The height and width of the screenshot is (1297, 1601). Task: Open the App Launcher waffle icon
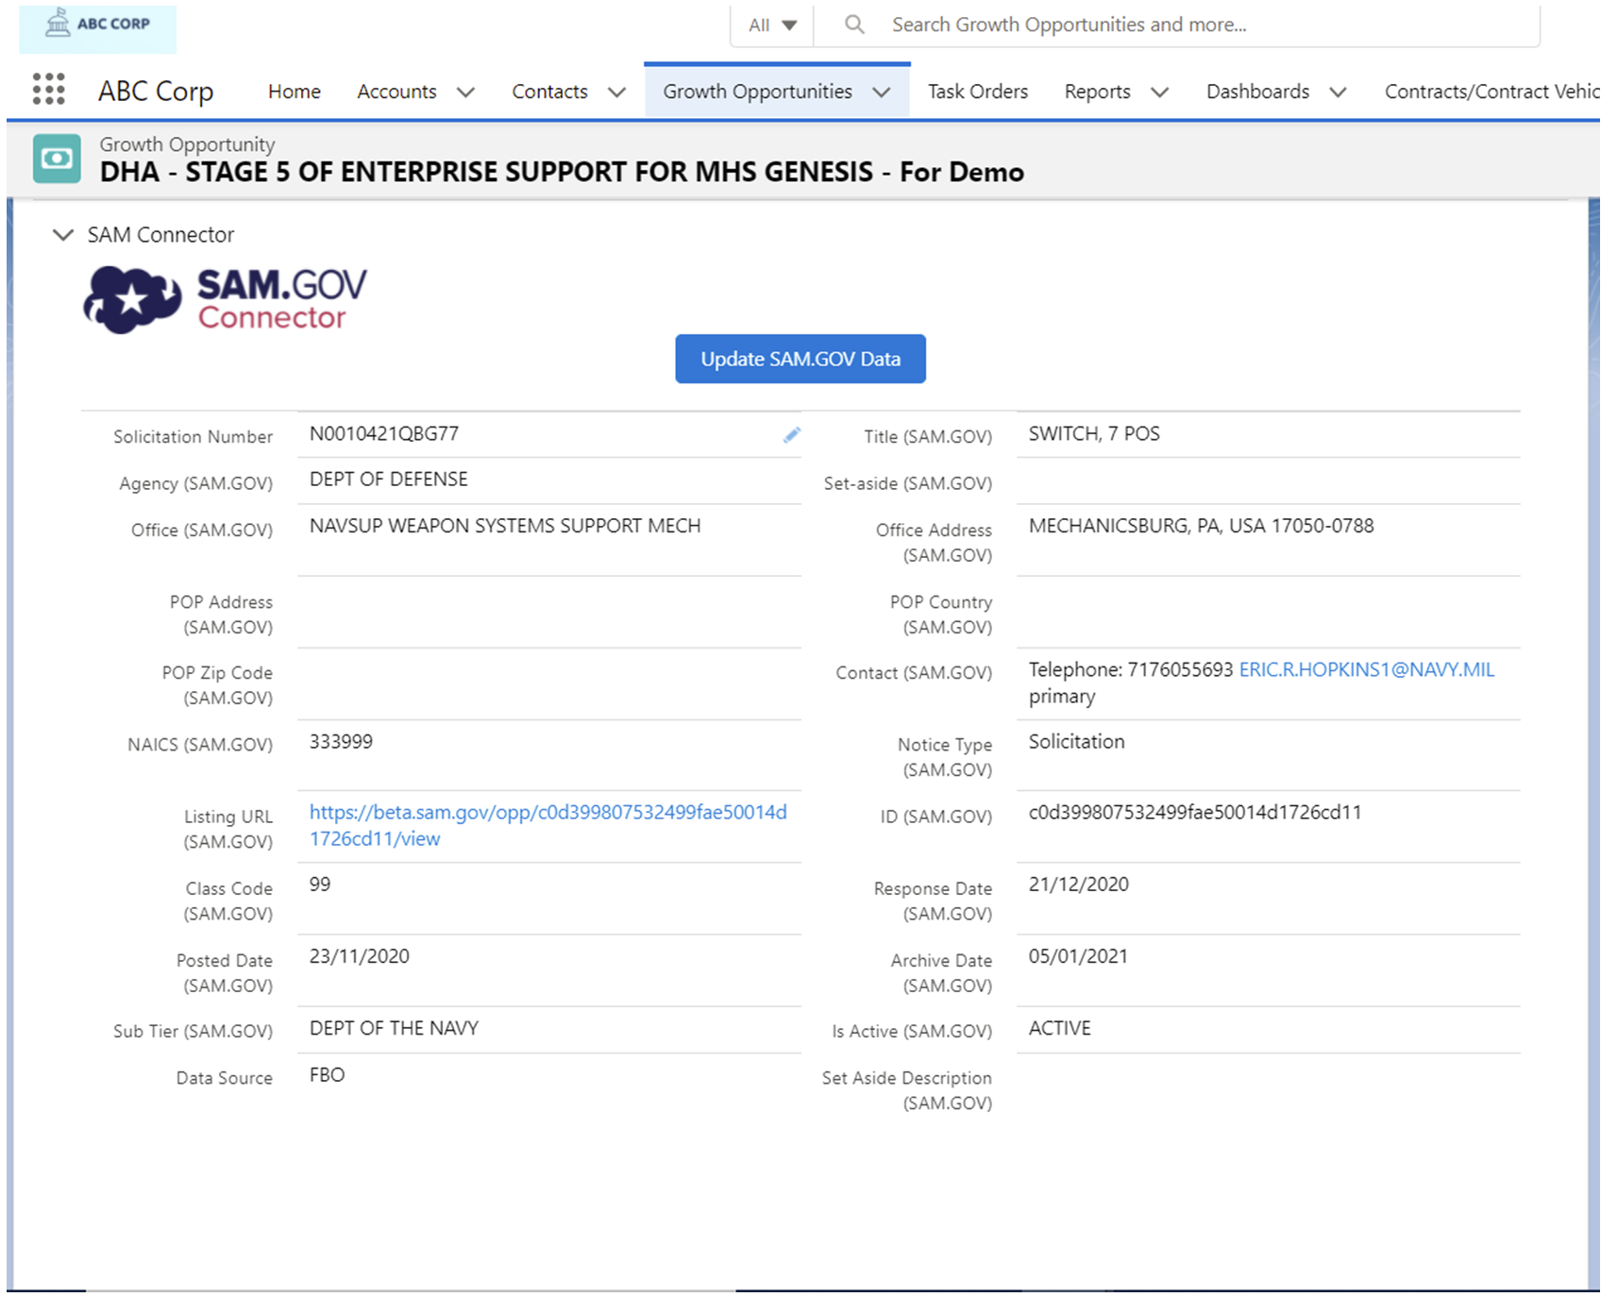[x=48, y=90]
